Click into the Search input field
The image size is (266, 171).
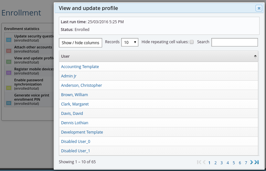pyautogui.click(x=234, y=42)
